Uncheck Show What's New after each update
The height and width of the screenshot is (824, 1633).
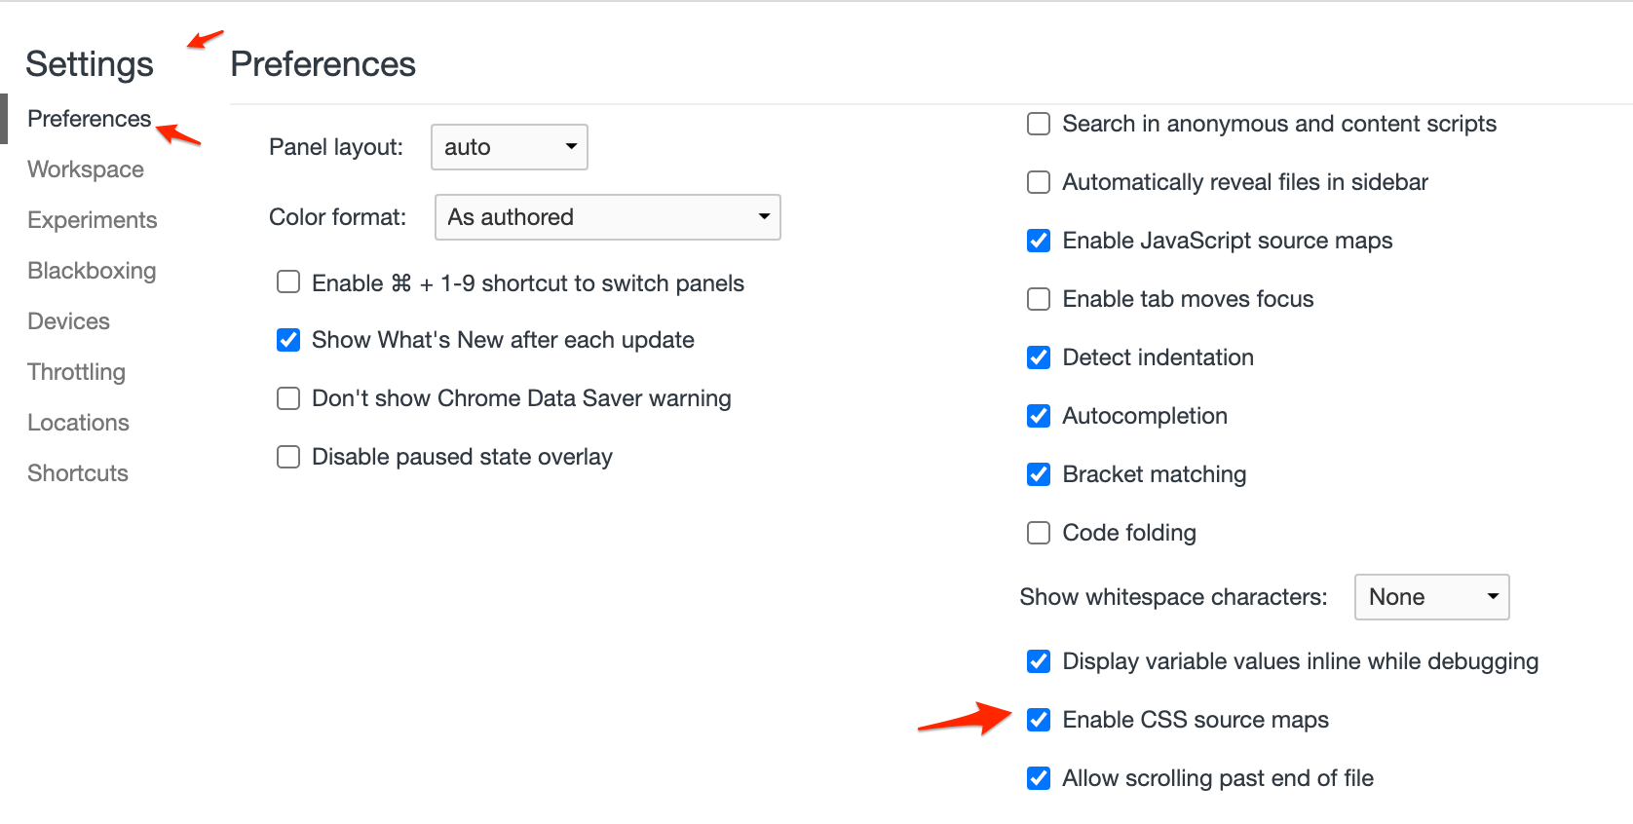(x=288, y=340)
